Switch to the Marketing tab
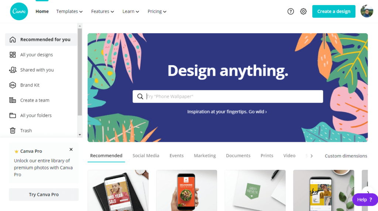This screenshot has height=211, width=378. [205, 156]
